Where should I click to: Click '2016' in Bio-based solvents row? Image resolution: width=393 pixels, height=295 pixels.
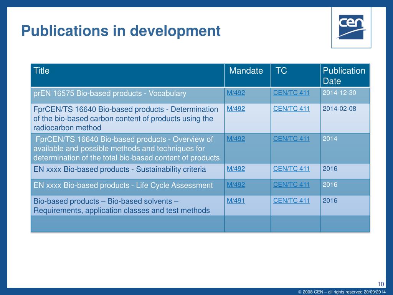coord(330,201)
